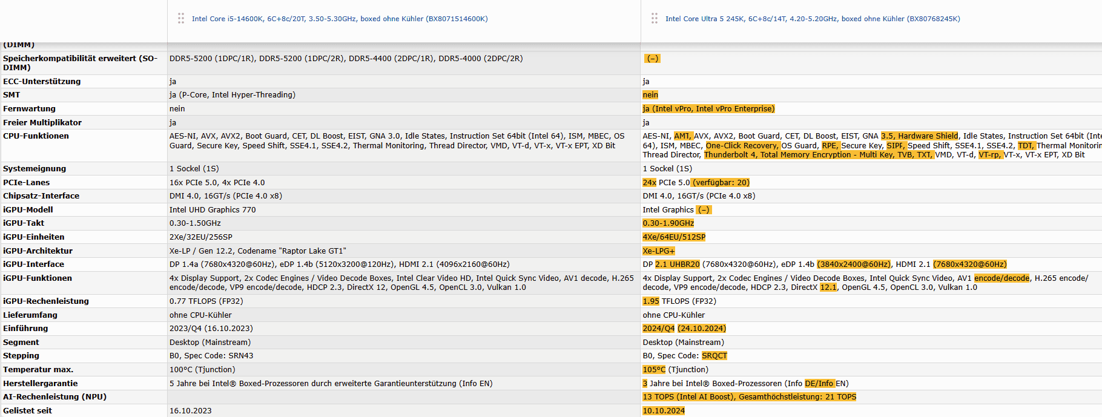This screenshot has width=1102, height=417.
Task: Click 'Intel UHD Graphics 770' cell
Action: (x=213, y=209)
